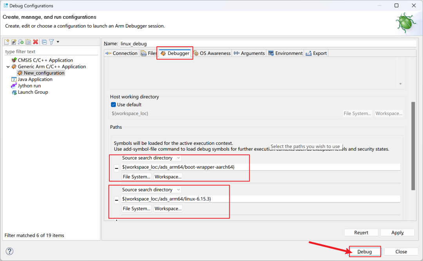Viewport: 423px width, 261px height.
Task: Collapse the Generic Arm C/C++ Application node
Action: tap(8, 67)
